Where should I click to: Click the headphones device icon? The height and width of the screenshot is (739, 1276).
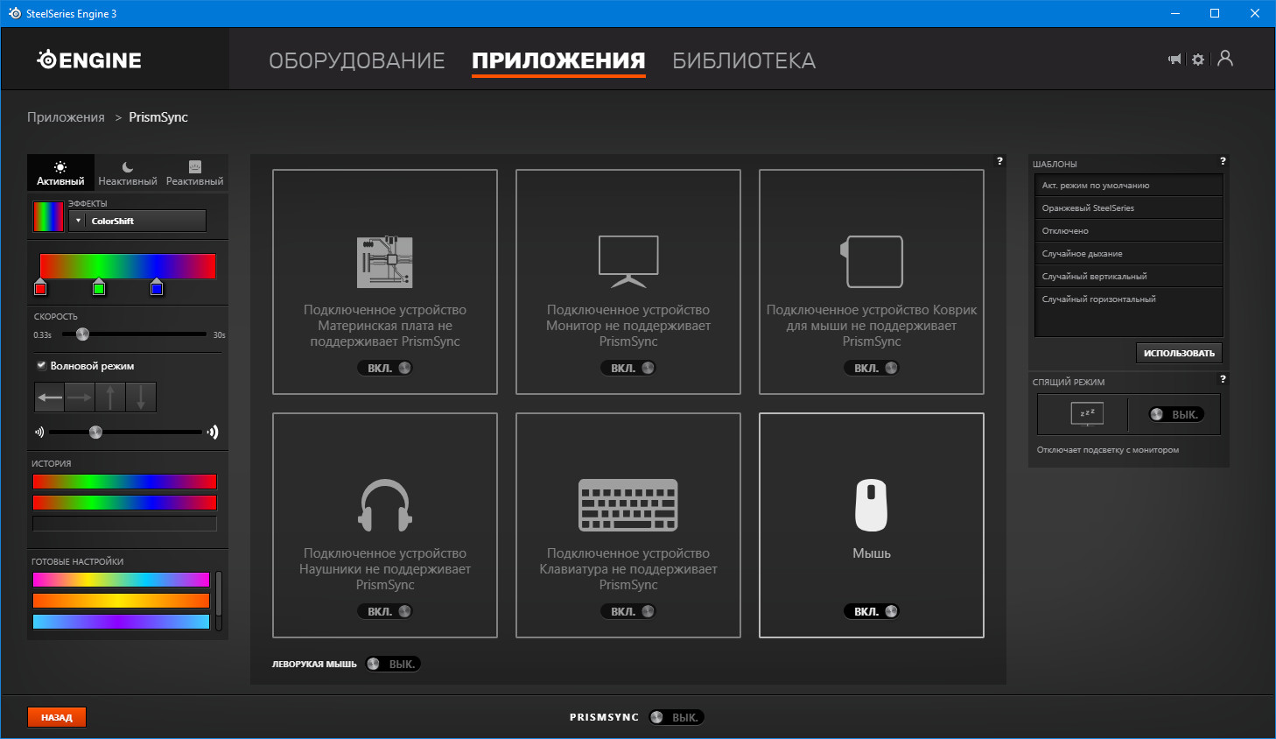[x=385, y=505]
